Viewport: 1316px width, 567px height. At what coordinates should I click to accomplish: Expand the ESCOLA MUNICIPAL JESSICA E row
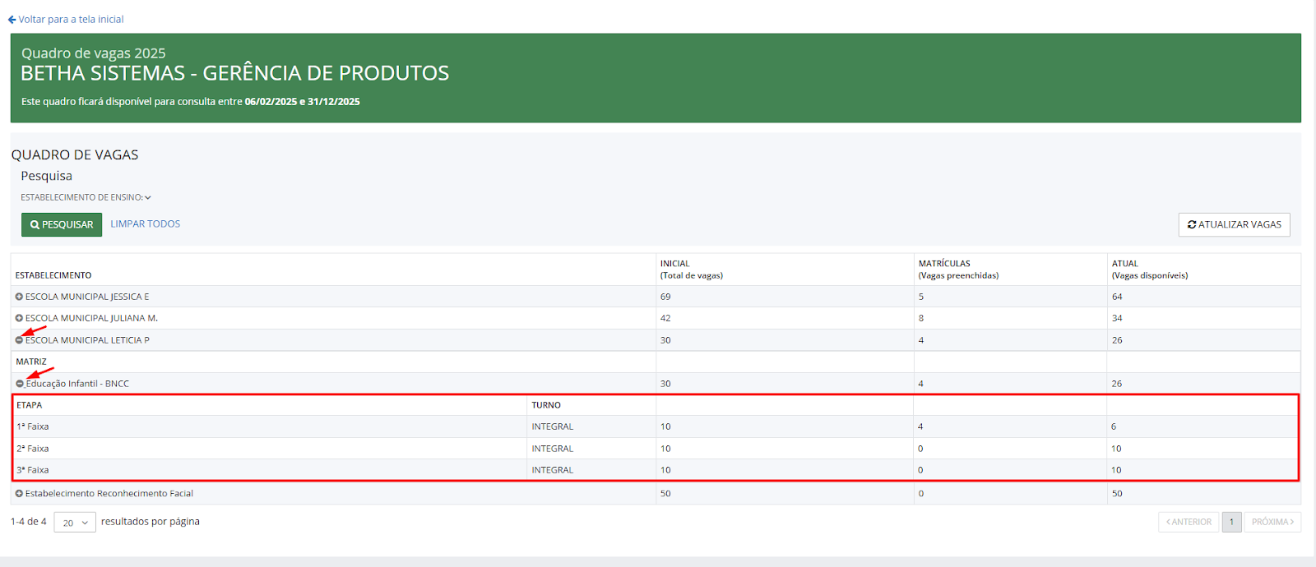pyautogui.click(x=19, y=297)
